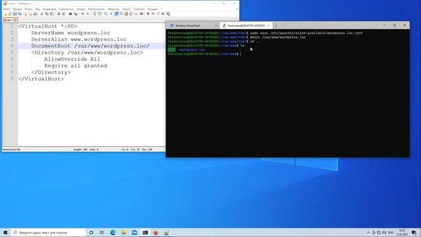Image resolution: width=421 pixels, height=237 pixels.
Task: Click 'ServerAlias www.wordpress.loc' line
Action: pos(79,39)
